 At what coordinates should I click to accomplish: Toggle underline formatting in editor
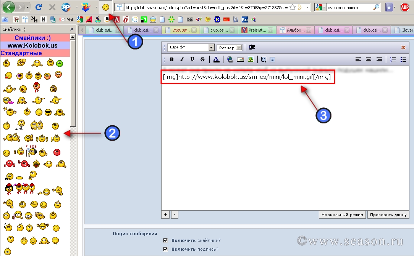(192, 59)
